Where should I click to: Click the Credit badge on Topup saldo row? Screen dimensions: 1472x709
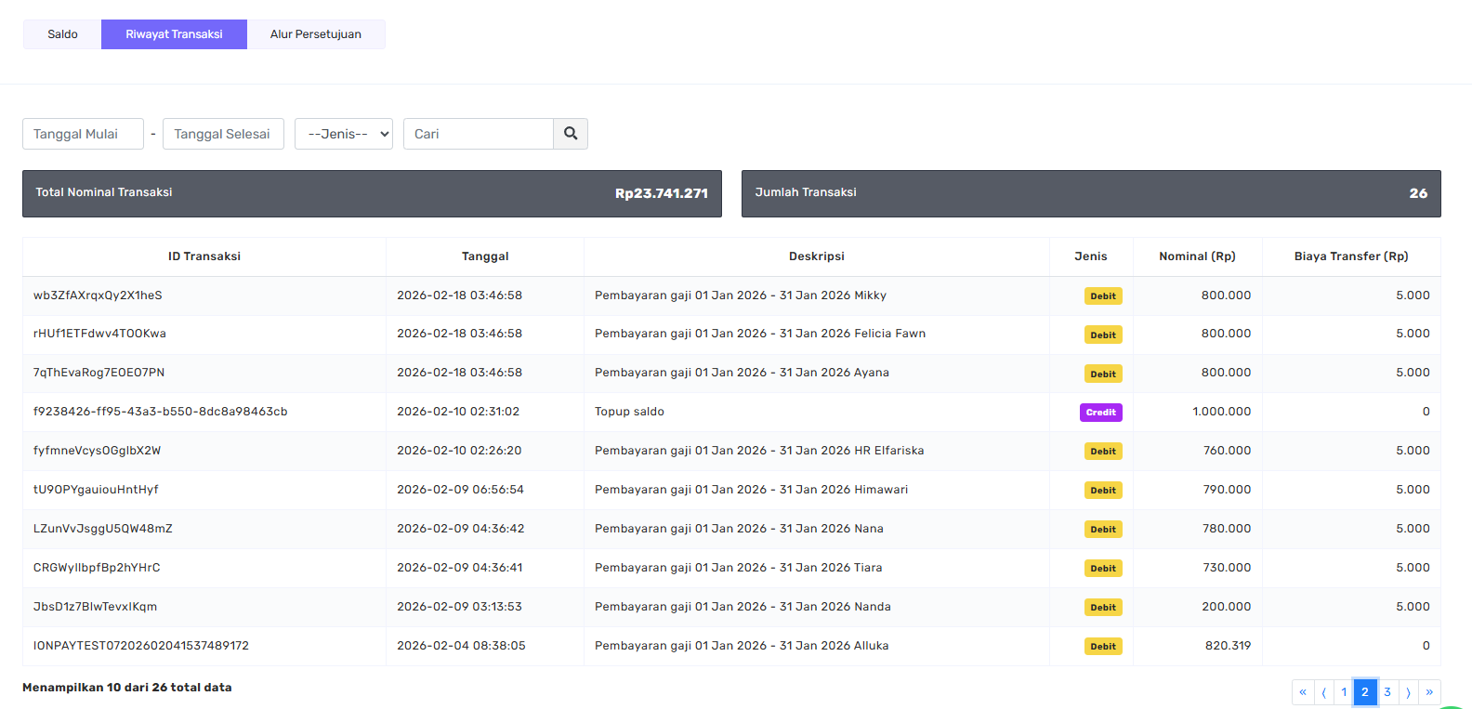click(1100, 413)
